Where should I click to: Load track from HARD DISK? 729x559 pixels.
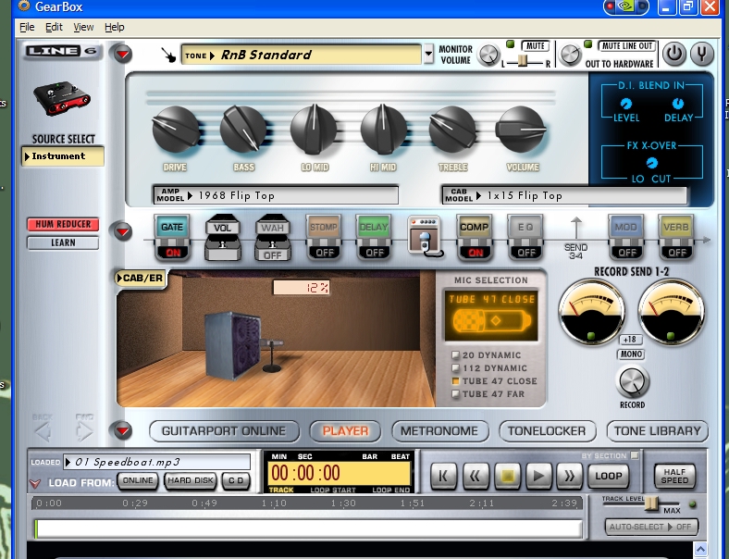(x=191, y=481)
